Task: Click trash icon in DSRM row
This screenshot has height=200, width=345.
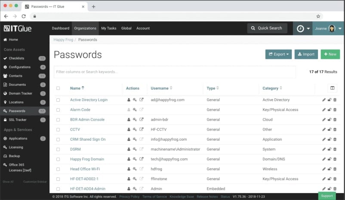Action: (335, 149)
